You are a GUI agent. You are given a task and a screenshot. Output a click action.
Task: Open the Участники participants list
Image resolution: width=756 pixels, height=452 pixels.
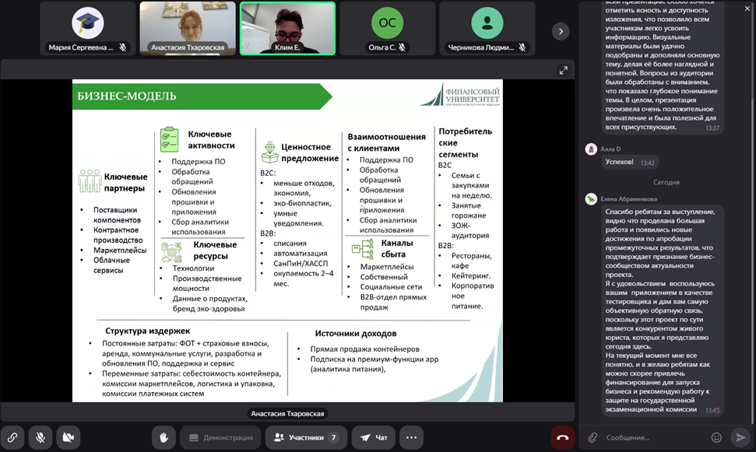click(x=304, y=437)
